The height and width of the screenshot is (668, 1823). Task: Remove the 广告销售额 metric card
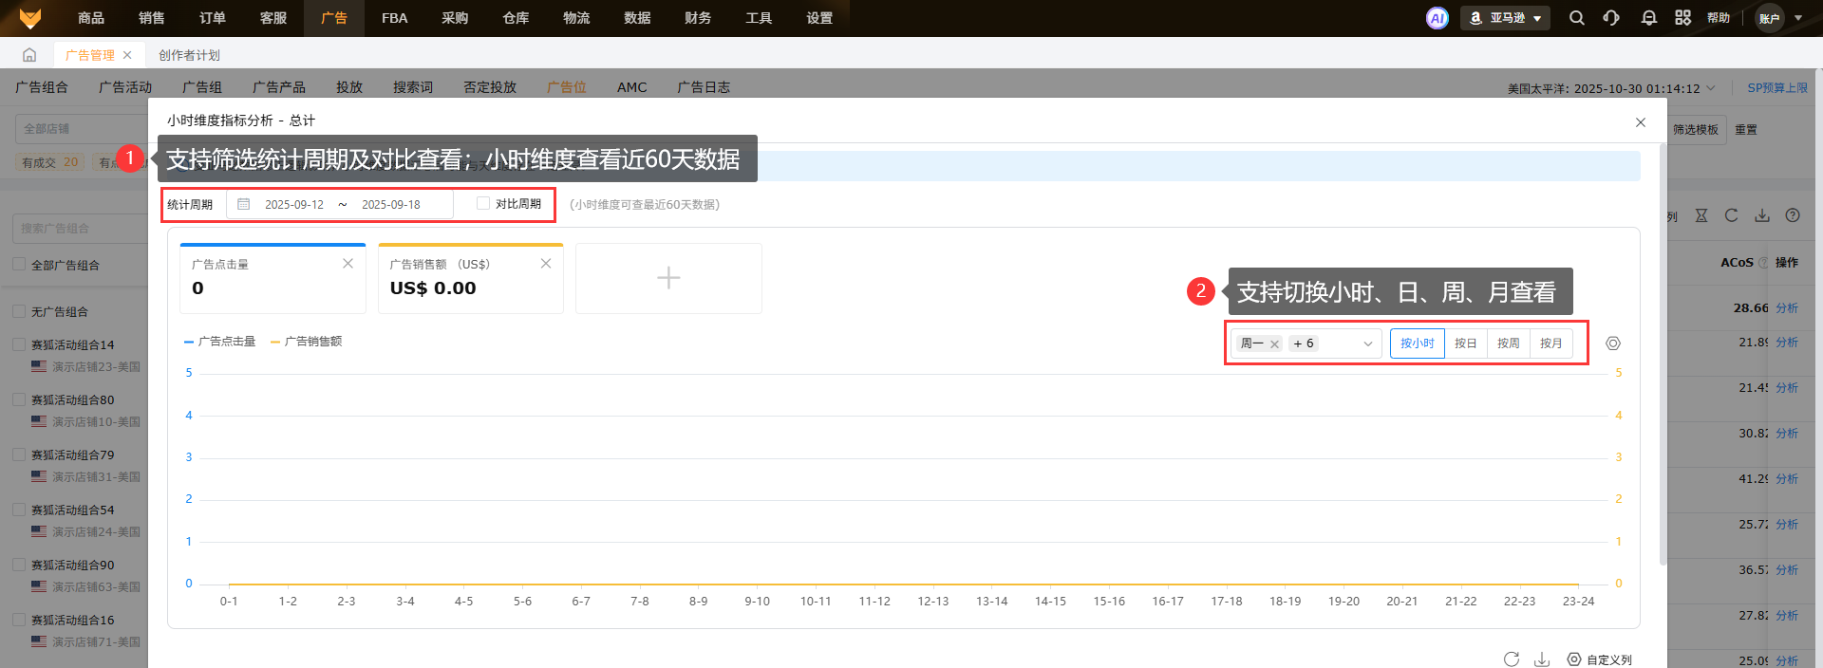(546, 264)
